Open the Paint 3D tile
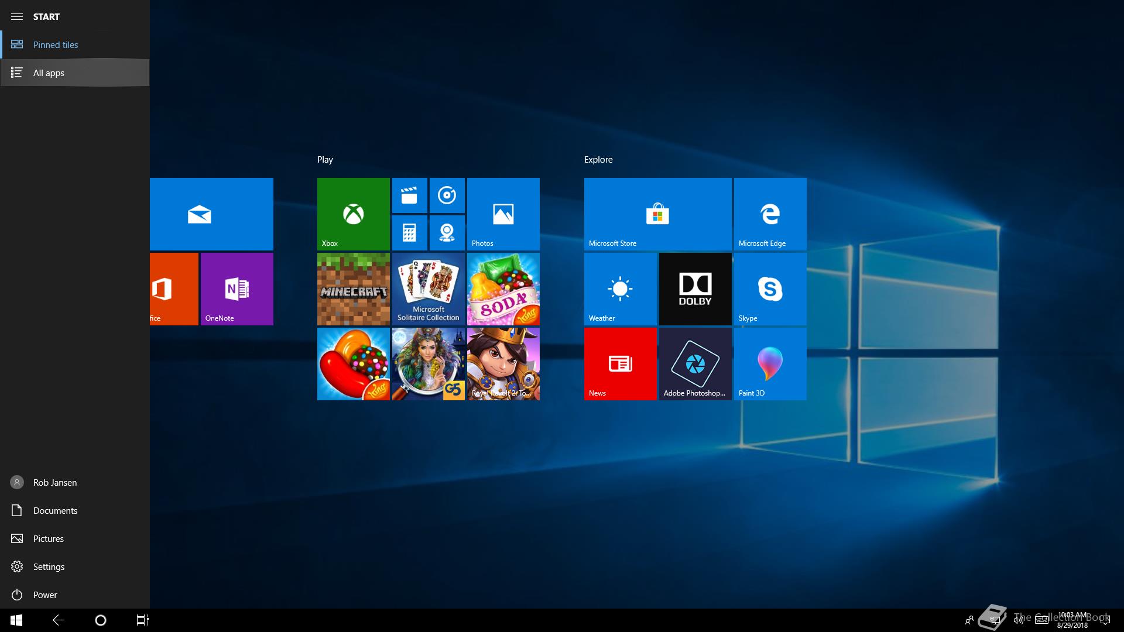 [770, 364]
